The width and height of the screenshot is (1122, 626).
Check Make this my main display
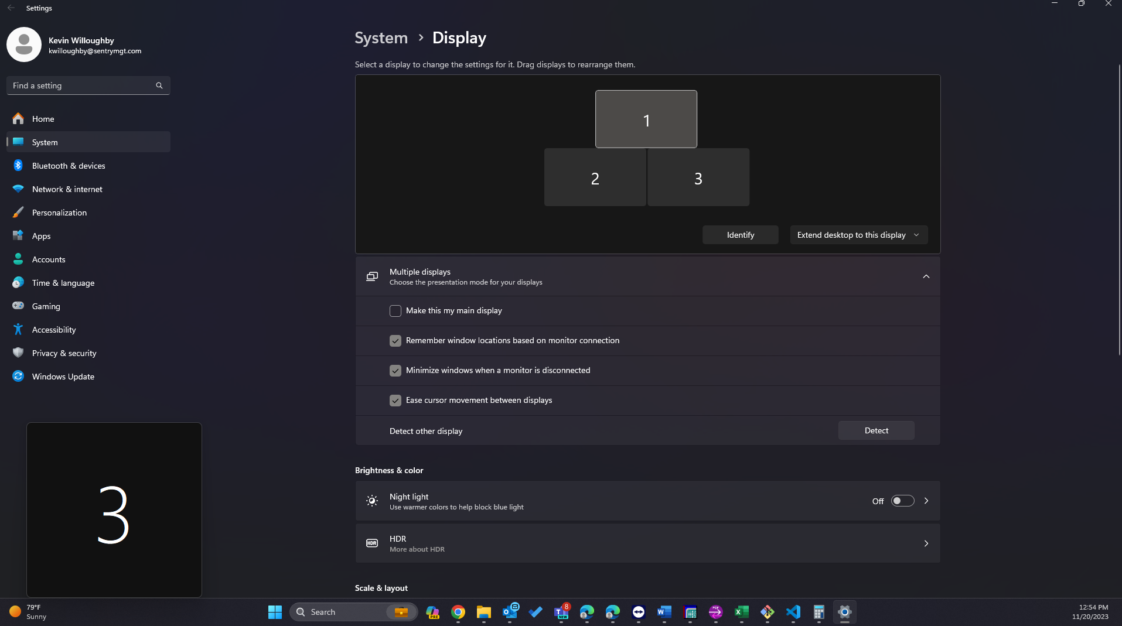click(x=395, y=311)
